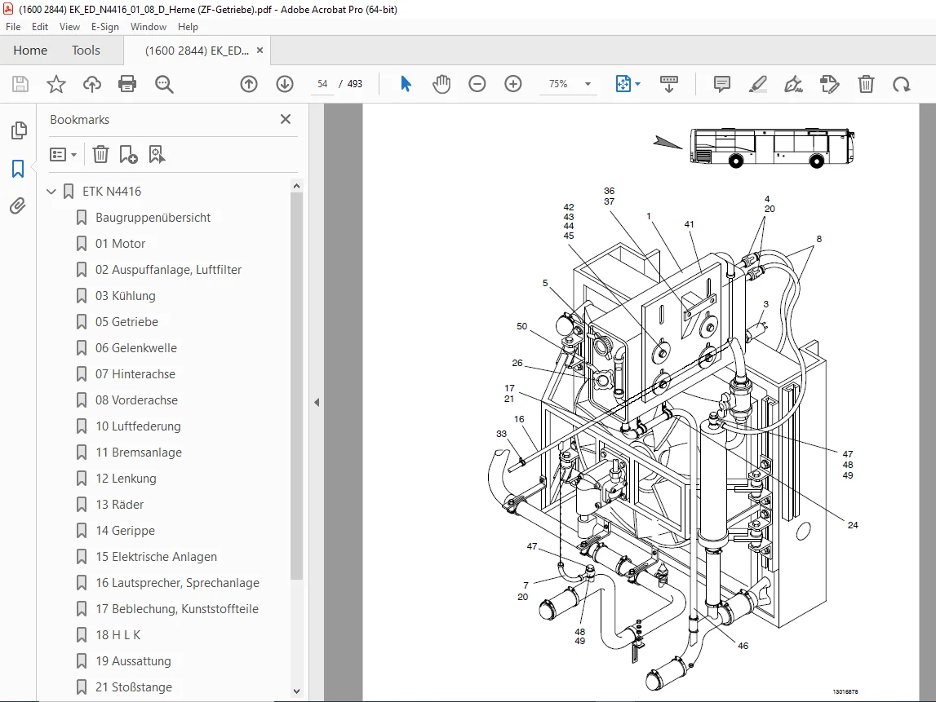Screen dimensions: 936x702
Task: Go to previous page arrow
Action: point(249,84)
